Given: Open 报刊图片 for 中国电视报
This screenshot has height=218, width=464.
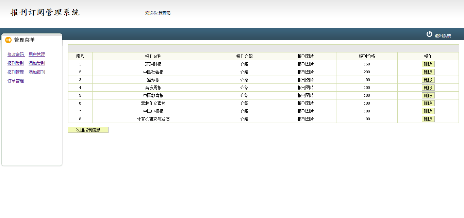Looking at the screenshot, I should coord(305,111).
